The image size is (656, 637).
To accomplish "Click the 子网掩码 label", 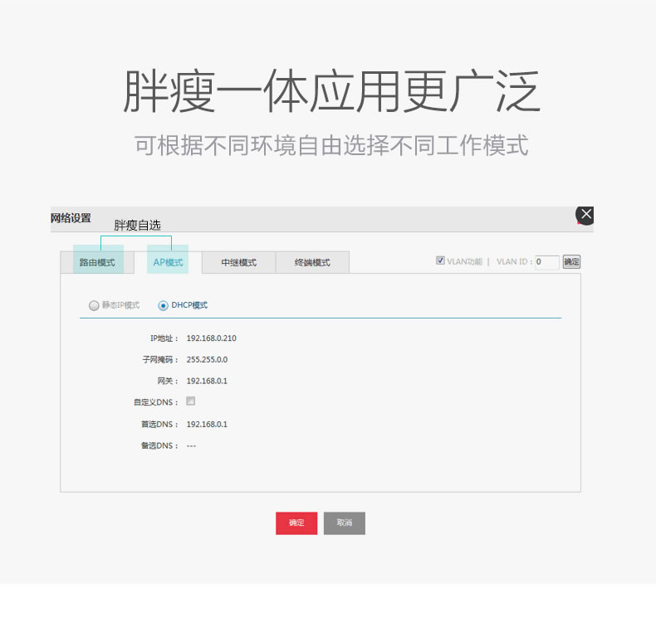I will [x=160, y=359].
